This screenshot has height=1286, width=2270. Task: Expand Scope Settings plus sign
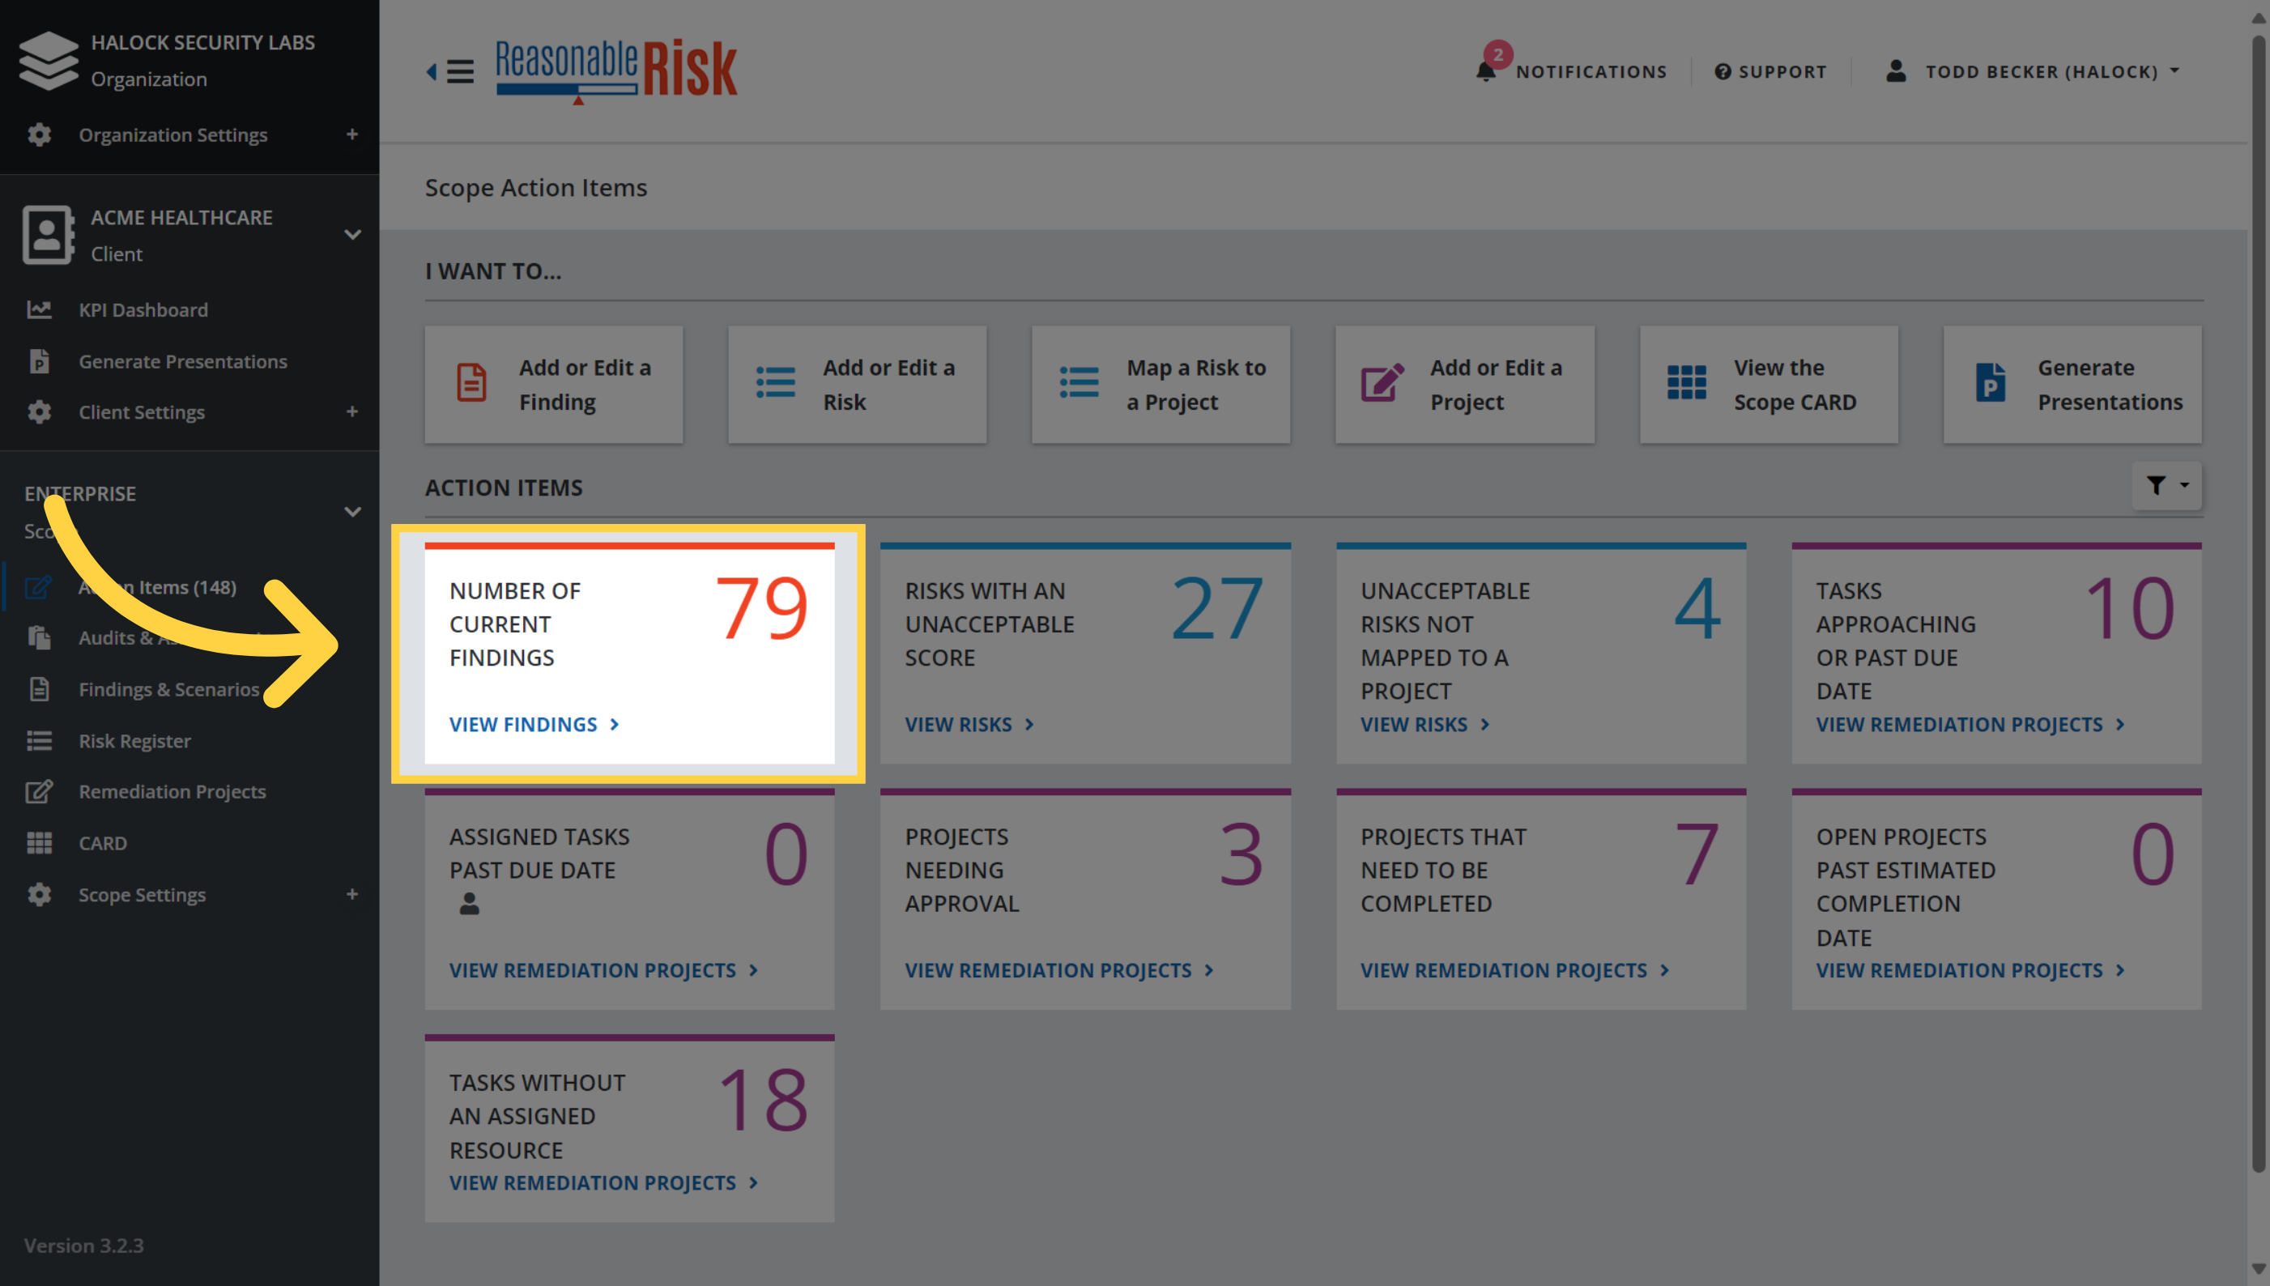(351, 894)
